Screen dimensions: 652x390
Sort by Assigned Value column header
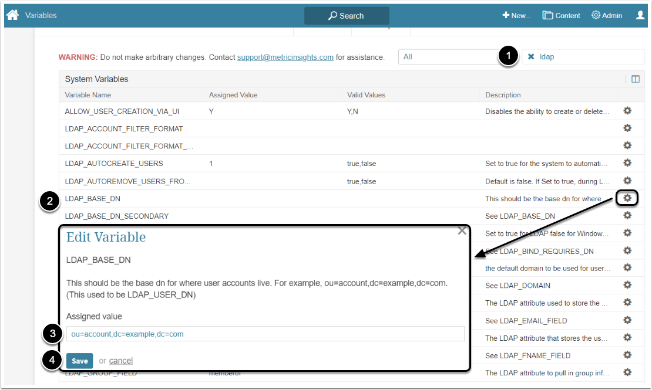pos(233,95)
